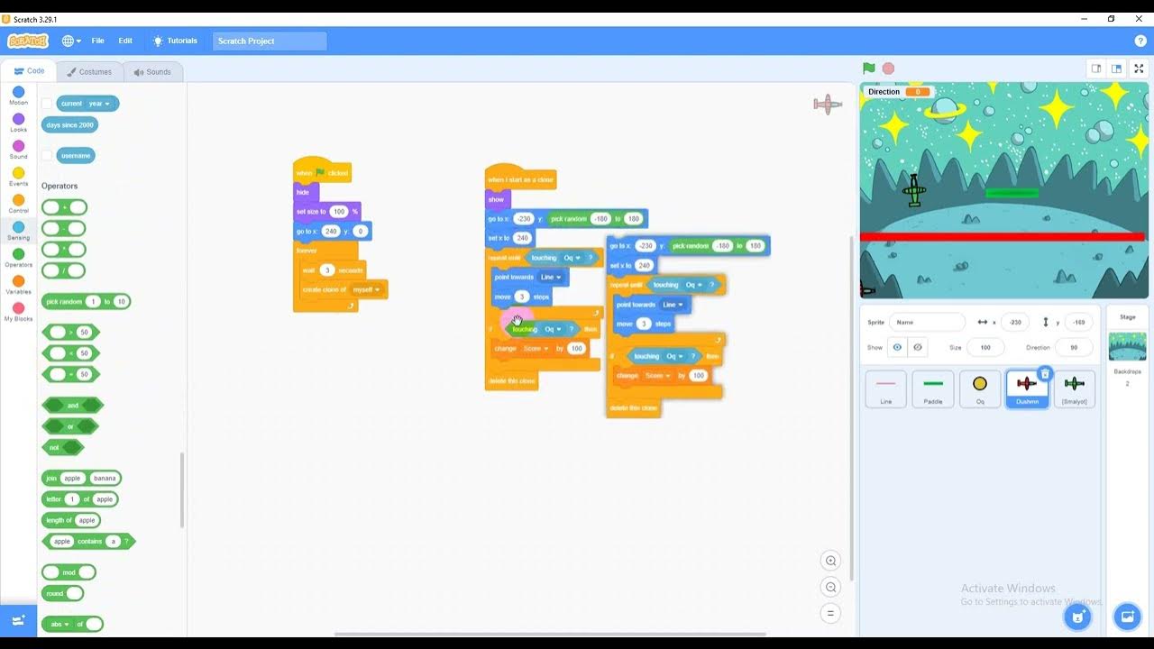The height and width of the screenshot is (649, 1154).
Task: Toggle the username reporter checkbox
Action: pyautogui.click(x=47, y=155)
